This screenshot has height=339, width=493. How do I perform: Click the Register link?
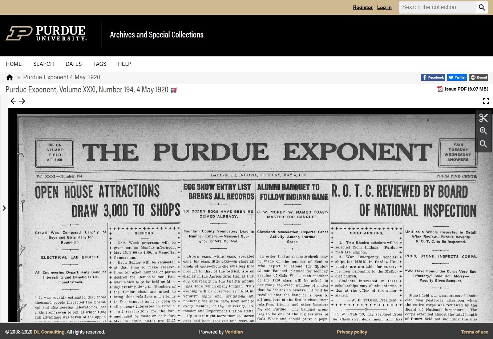363,7
